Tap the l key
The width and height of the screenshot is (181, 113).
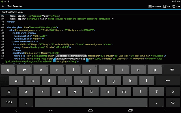click(x=146, y=81)
